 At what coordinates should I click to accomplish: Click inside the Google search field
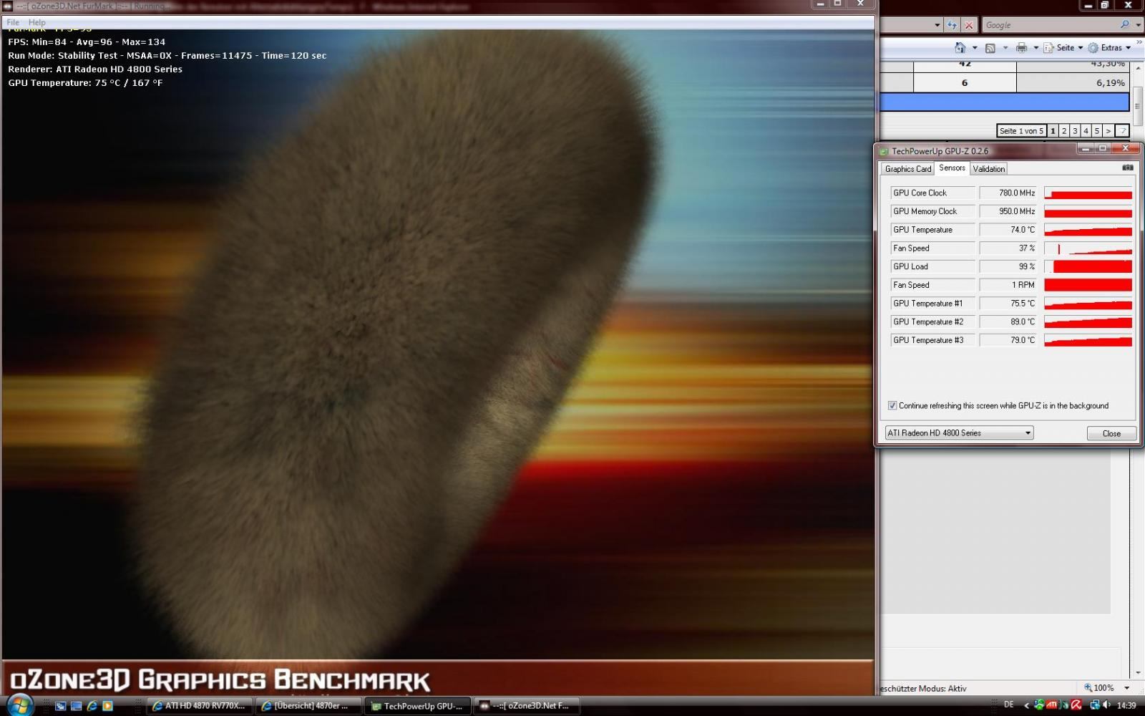point(1049,25)
